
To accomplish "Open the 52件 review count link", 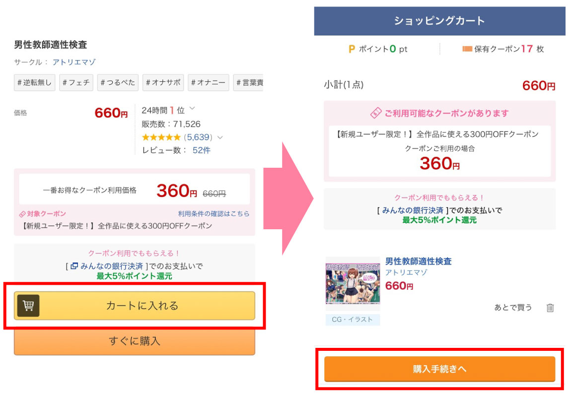I will click(202, 150).
